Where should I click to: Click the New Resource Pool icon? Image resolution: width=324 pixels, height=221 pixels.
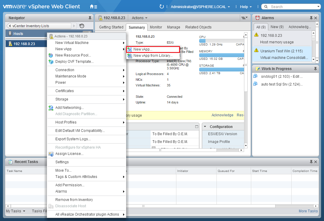51,55
